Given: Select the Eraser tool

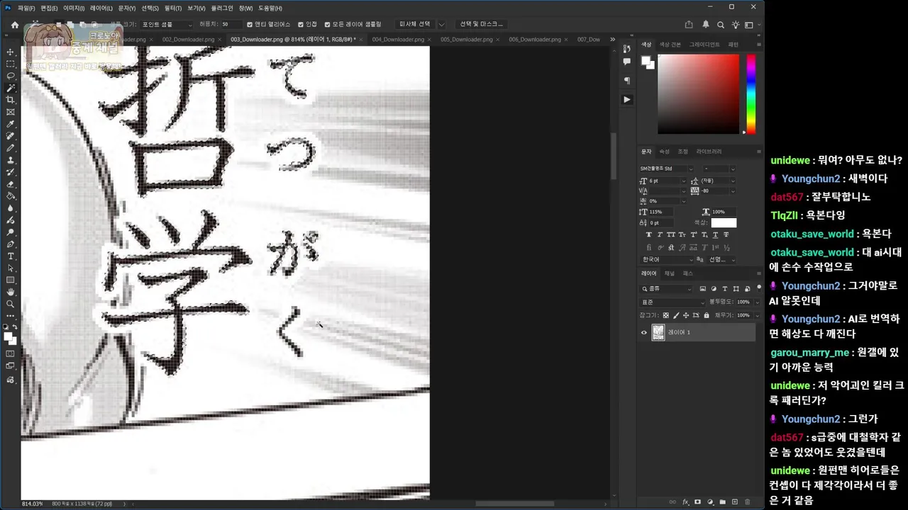Looking at the screenshot, I should pos(11,184).
